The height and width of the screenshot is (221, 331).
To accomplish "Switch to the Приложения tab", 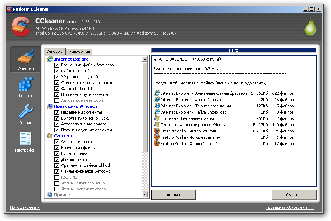I will point(78,52).
